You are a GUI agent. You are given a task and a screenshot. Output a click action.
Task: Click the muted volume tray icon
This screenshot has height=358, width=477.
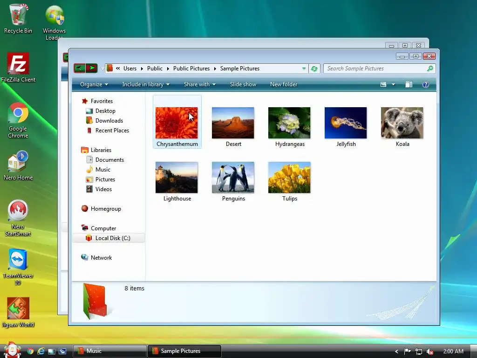tap(430, 351)
